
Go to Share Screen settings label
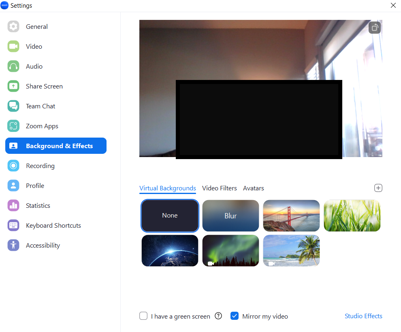(x=44, y=86)
